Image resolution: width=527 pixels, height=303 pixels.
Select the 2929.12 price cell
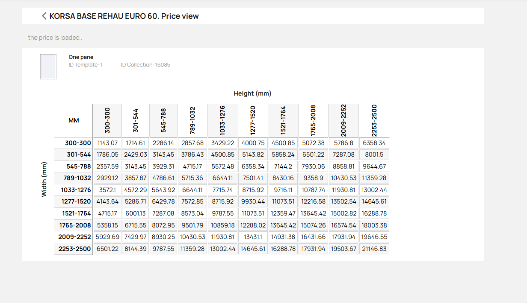click(x=107, y=178)
